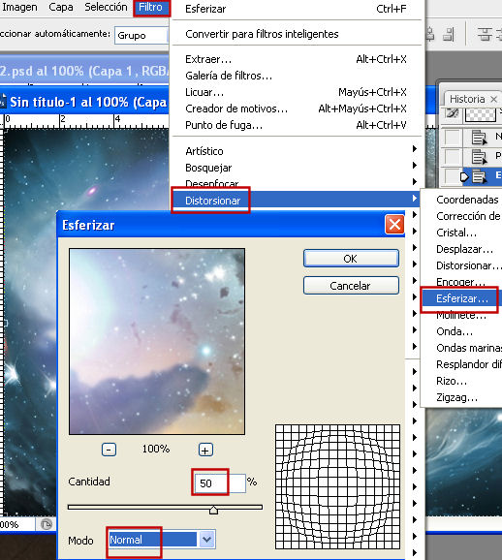The width and height of the screenshot is (502, 560).
Task: Click the distribute top edges icon
Action: point(486,35)
